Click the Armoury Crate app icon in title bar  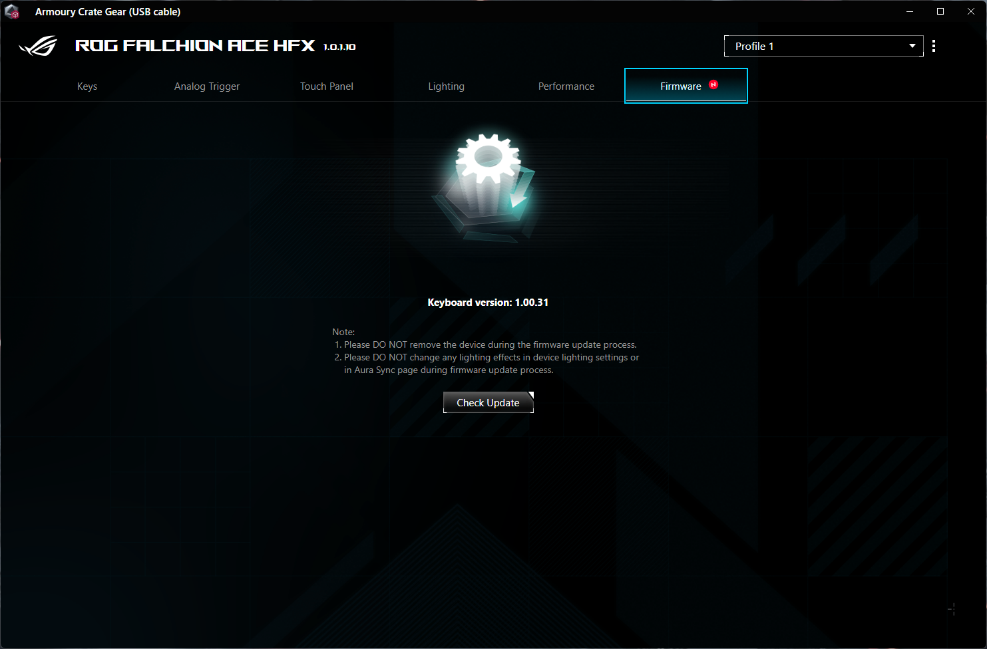[12, 11]
